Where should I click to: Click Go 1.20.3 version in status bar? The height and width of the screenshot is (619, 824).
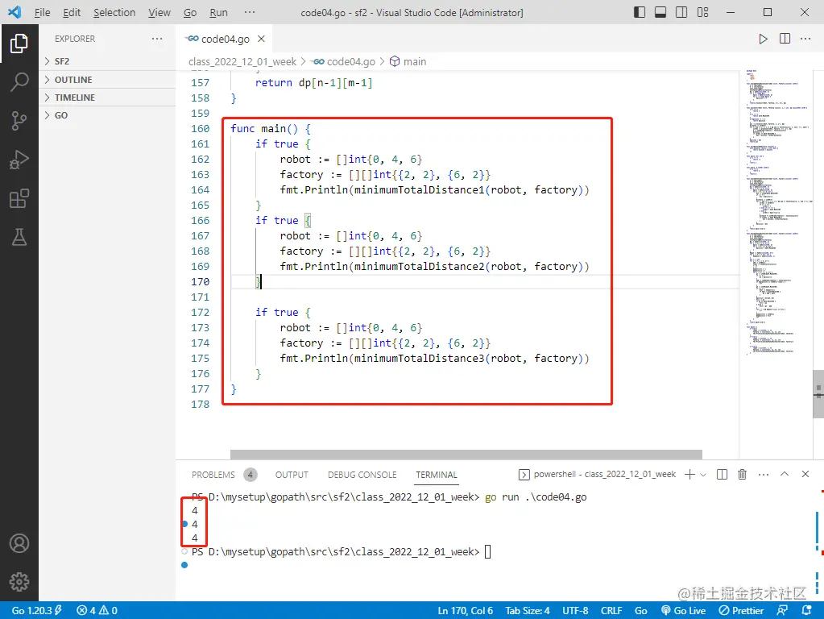(x=36, y=611)
